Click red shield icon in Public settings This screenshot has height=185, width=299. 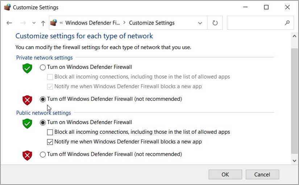point(27,155)
